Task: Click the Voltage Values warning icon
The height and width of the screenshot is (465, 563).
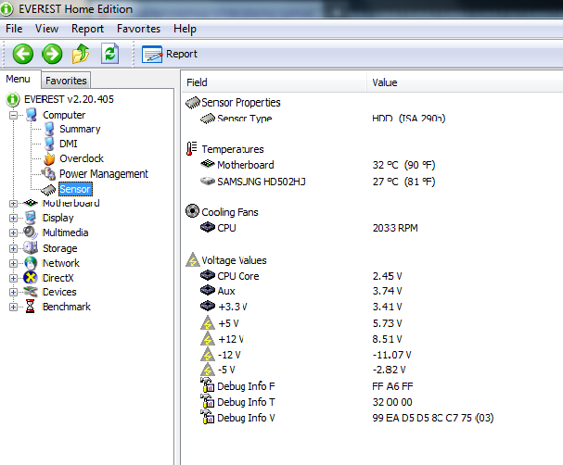Action: (193, 259)
